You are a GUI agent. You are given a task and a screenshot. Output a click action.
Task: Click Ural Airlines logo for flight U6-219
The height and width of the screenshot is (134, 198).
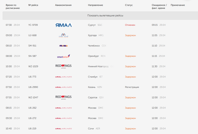pos(63,129)
